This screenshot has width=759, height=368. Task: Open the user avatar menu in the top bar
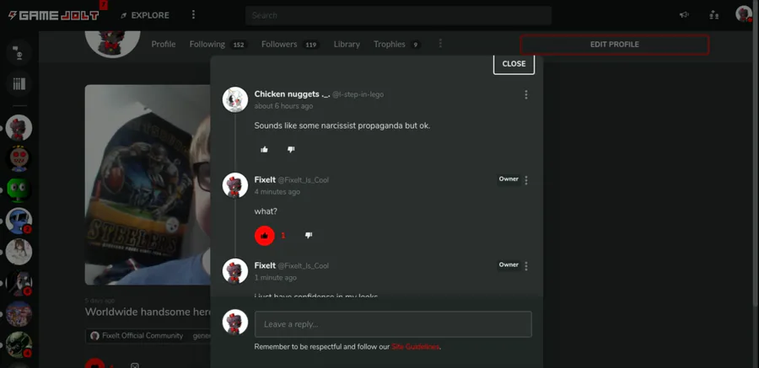(x=744, y=14)
